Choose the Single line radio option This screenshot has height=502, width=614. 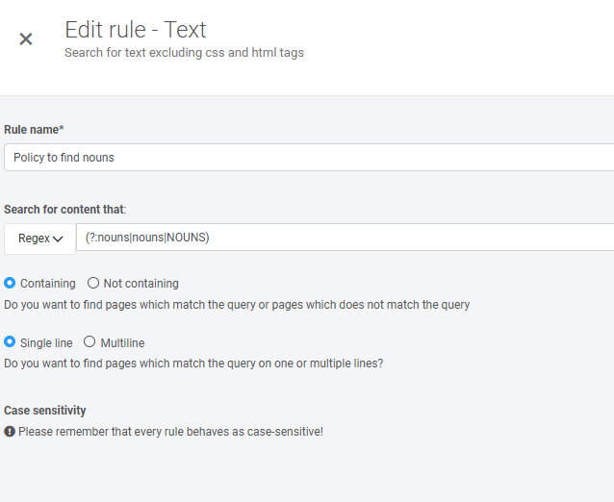point(10,342)
